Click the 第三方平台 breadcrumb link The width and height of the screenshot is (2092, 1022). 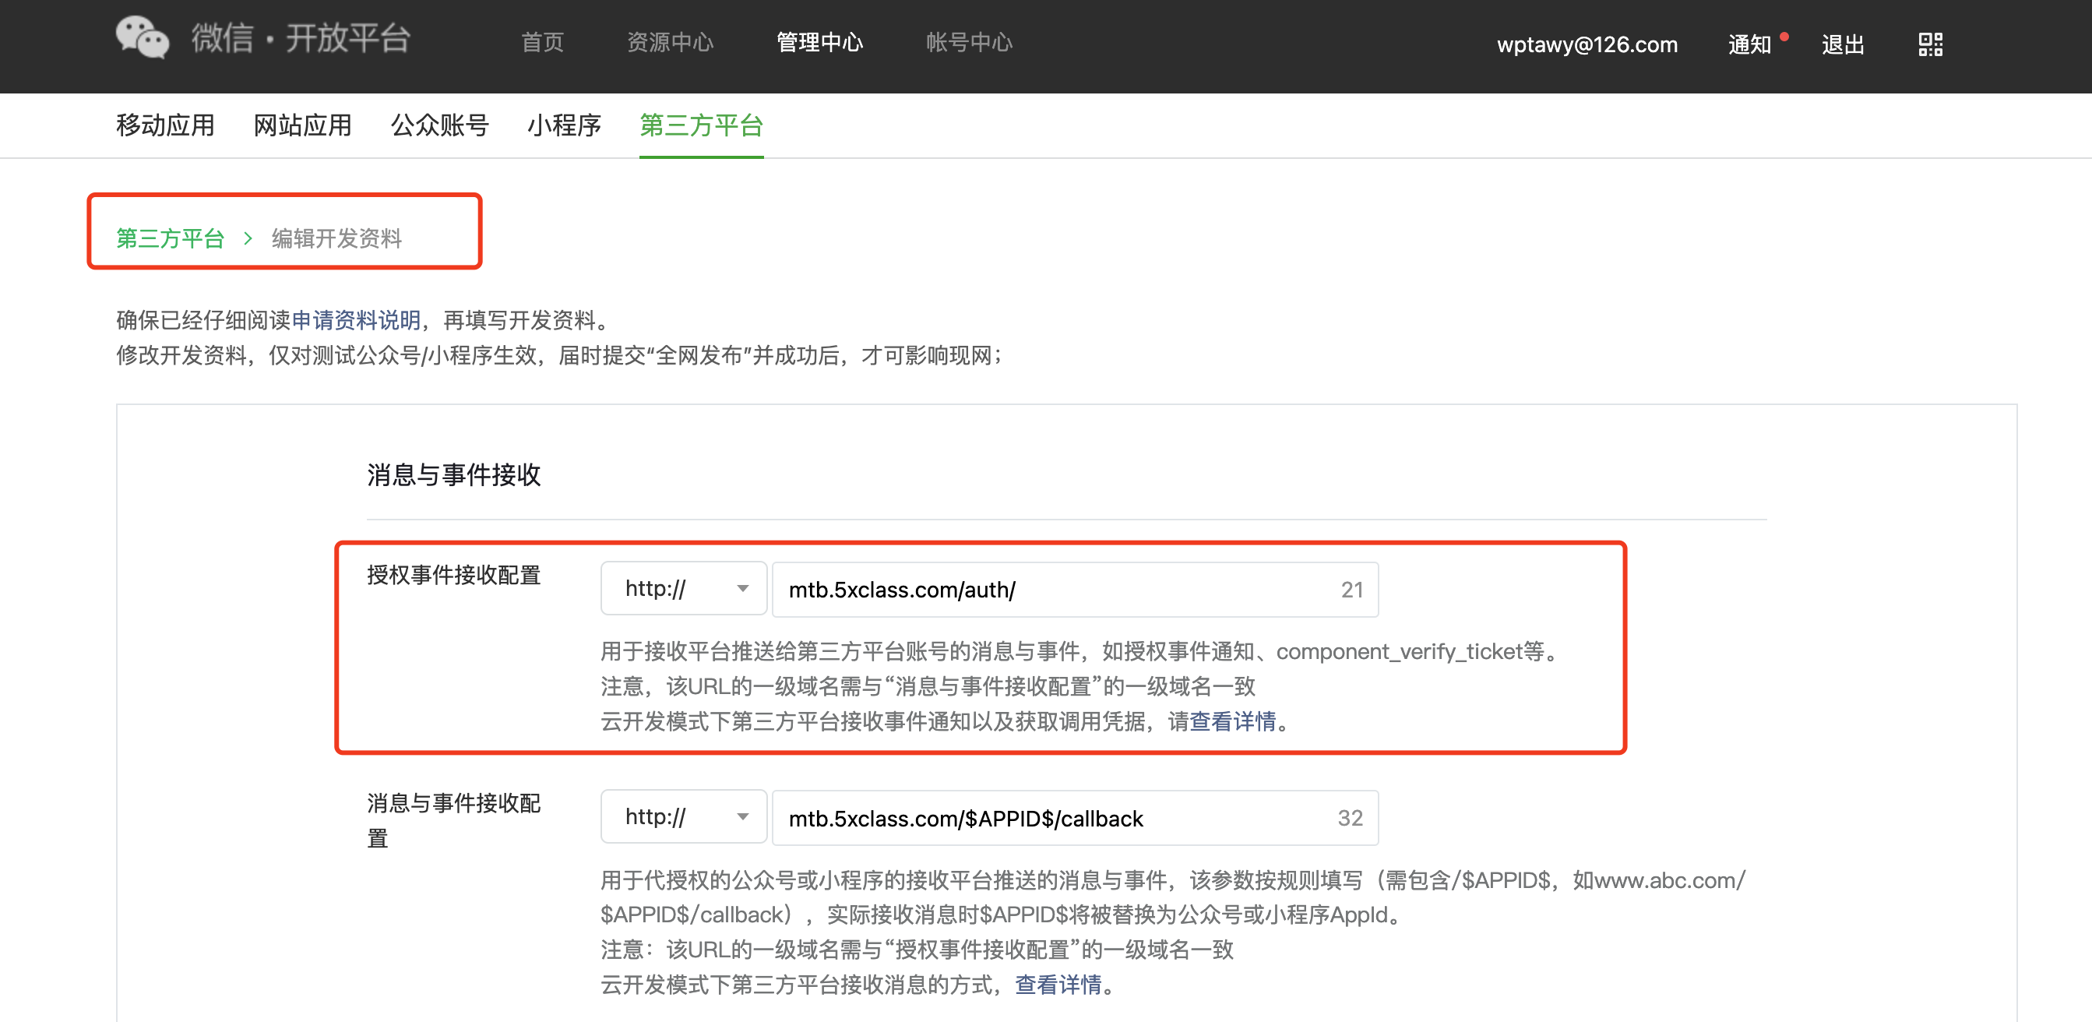coord(170,238)
